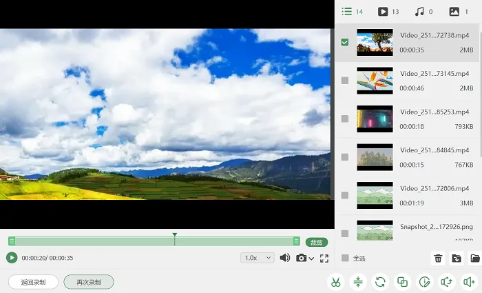Select file name Snapshot_2...172926.png
Screen dimensions: 482x293
[437, 227]
